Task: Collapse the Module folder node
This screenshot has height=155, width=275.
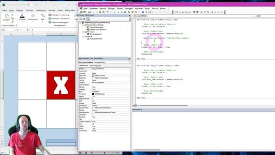Action: (83, 36)
